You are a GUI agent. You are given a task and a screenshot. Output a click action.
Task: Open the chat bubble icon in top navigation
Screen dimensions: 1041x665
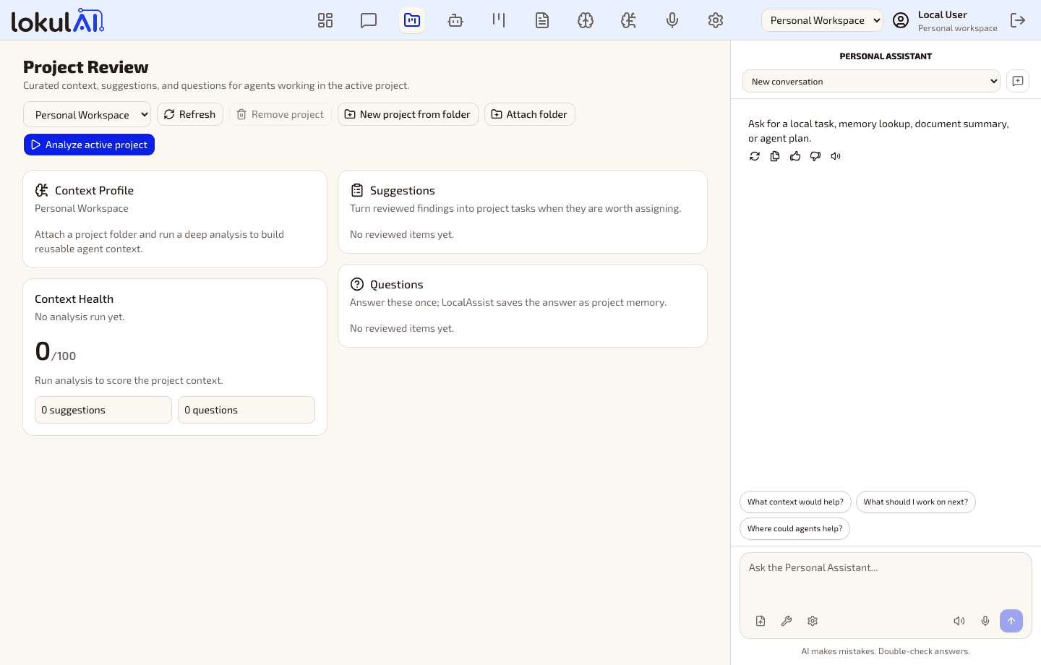(x=369, y=20)
